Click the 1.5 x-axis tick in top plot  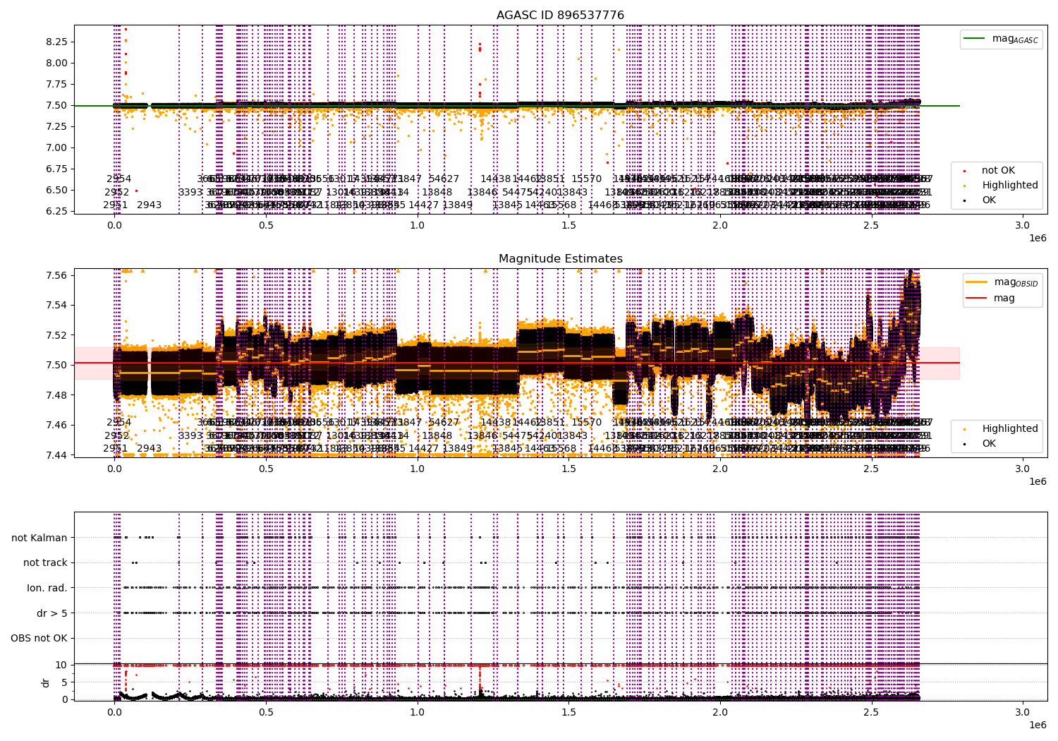tap(568, 225)
